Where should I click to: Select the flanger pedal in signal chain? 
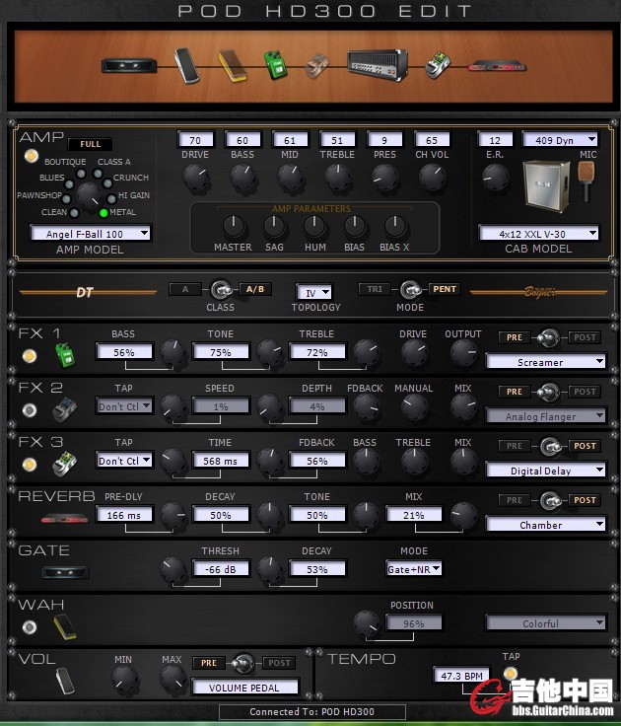(317, 65)
